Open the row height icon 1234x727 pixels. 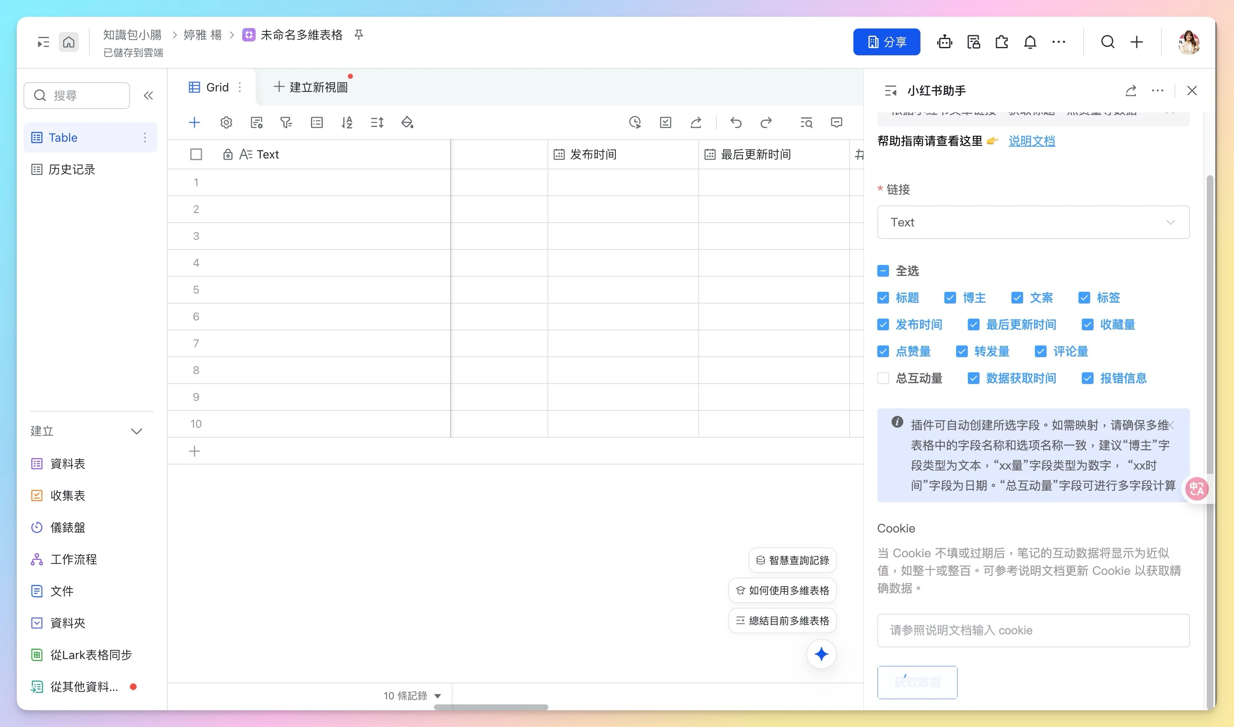coord(377,122)
